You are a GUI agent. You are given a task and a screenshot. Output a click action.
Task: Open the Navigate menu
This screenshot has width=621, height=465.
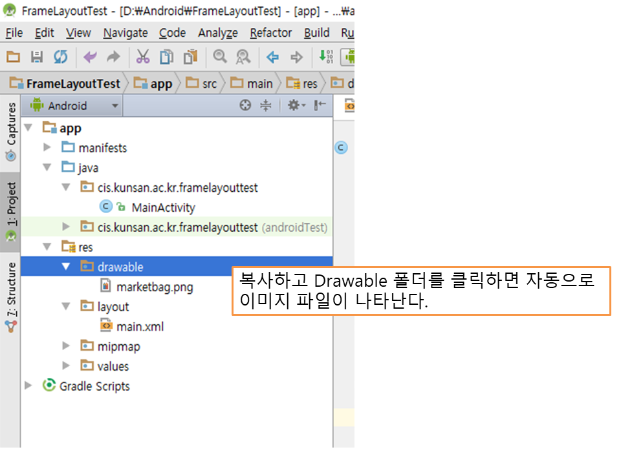coord(125,33)
